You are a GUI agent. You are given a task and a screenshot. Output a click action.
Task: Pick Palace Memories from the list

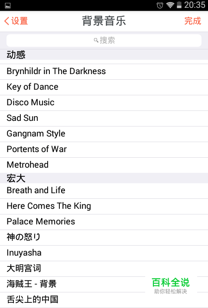104,222
